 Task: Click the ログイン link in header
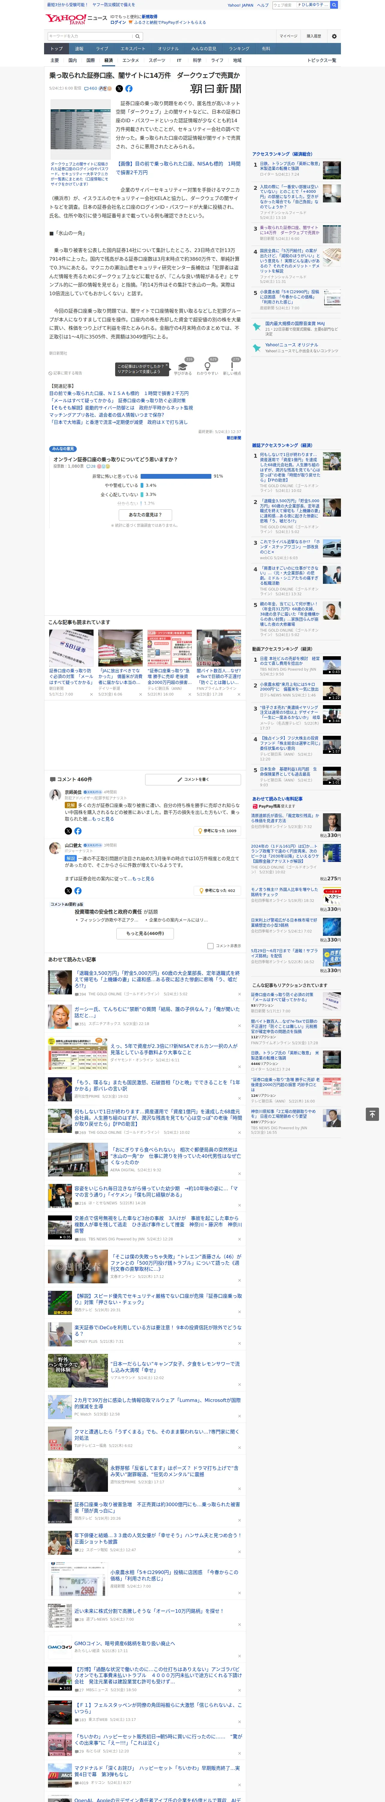click(x=118, y=23)
